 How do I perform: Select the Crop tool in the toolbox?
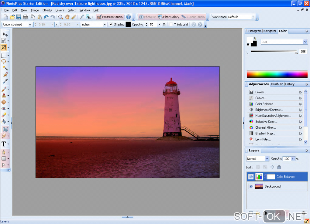coord(4,47)
